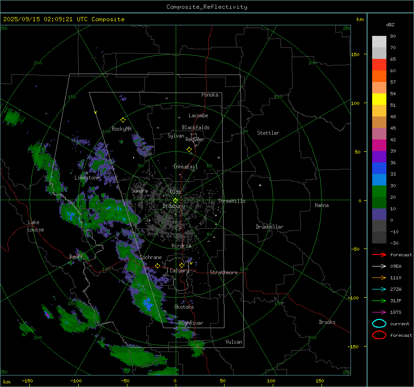This screenshot has height=387, width=414.
Task: Click the Sundre town label
Action: click(139, 191)
